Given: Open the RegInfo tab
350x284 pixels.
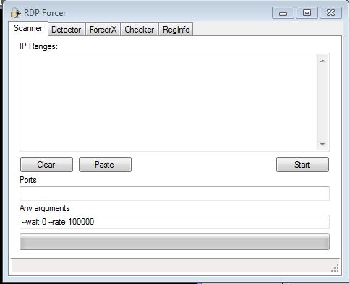Looking at the screenshot, I should tap(176, 30).
